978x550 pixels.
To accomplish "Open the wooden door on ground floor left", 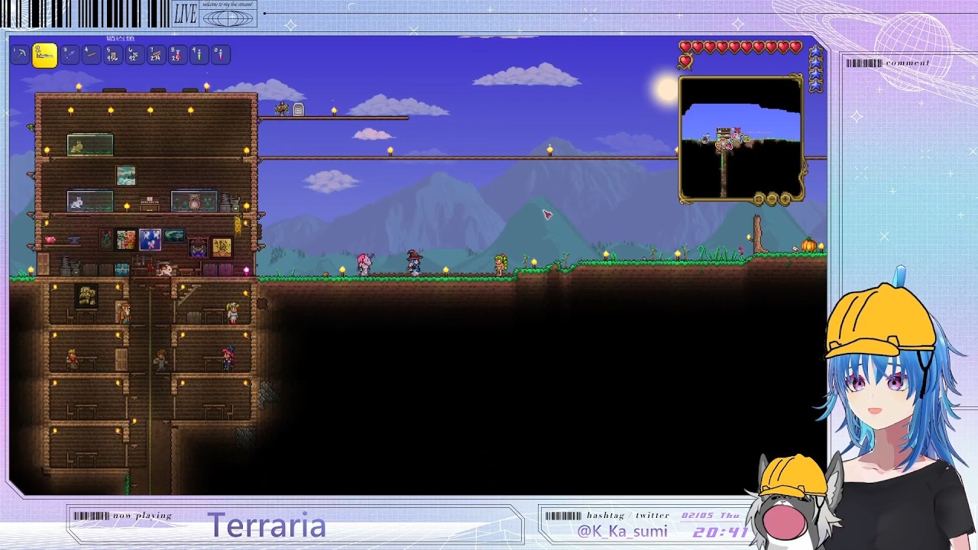I will tap(43, 264).
